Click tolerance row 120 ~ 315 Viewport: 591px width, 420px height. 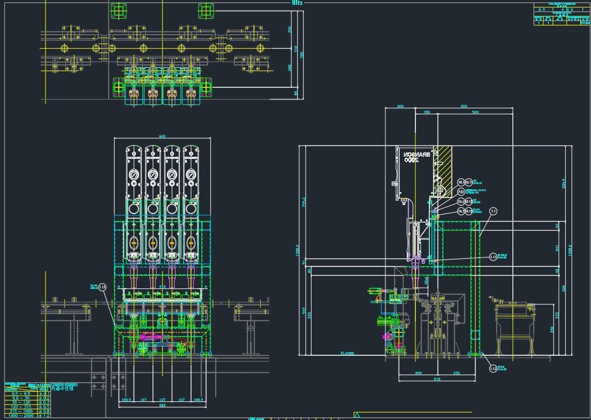(x=28, y=407)
